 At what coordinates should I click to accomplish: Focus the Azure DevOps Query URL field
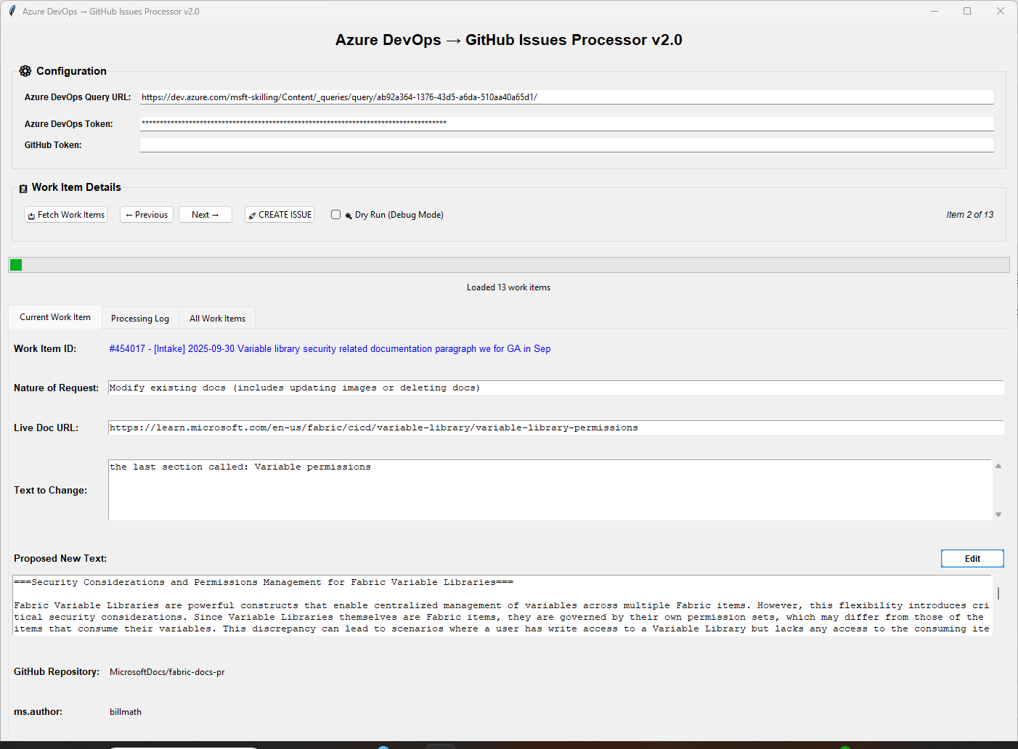coord(566,97)
